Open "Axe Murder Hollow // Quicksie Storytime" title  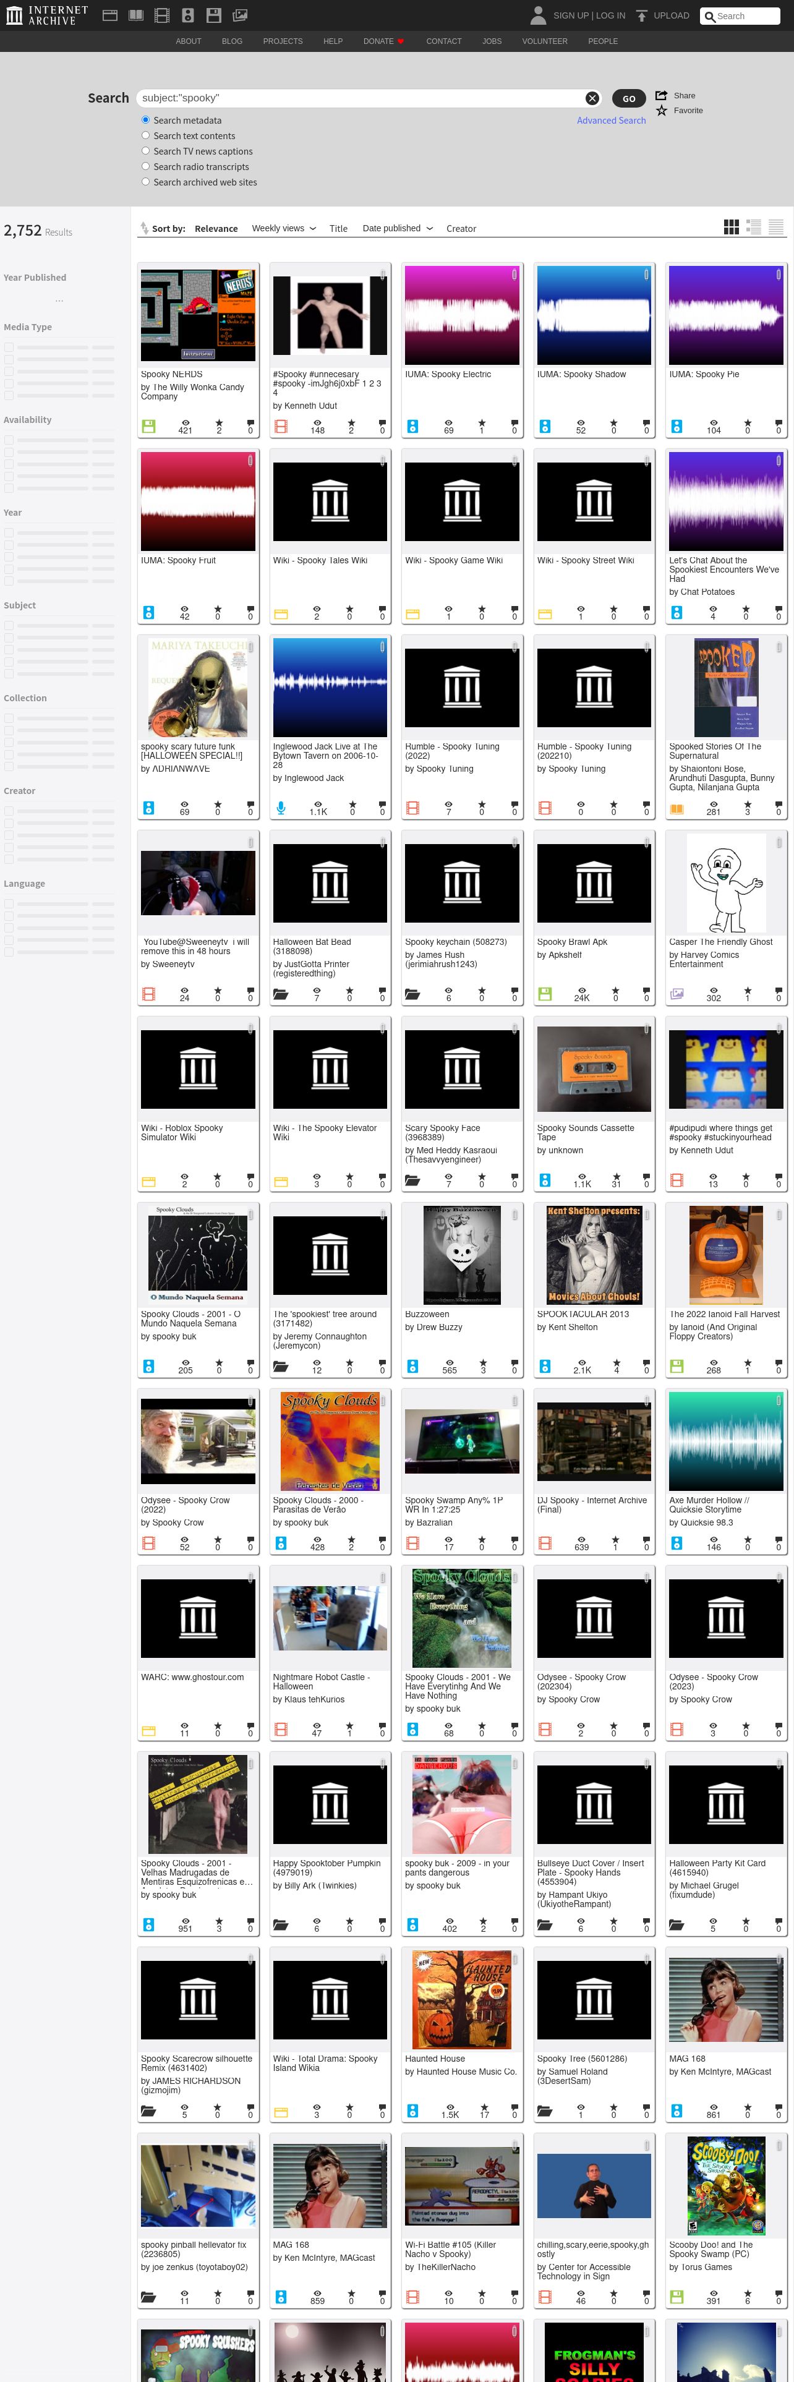point(709,1505)
